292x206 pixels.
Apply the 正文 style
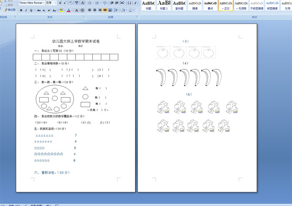[226, 5]
